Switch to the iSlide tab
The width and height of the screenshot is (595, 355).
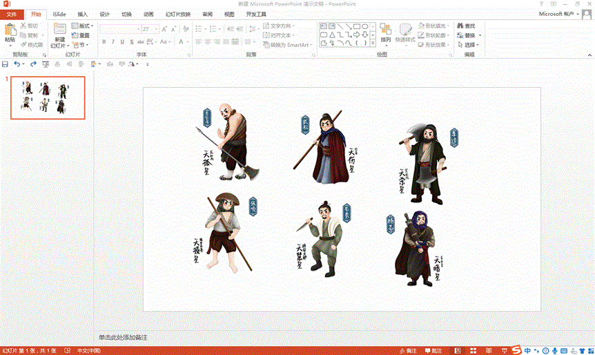59,14
